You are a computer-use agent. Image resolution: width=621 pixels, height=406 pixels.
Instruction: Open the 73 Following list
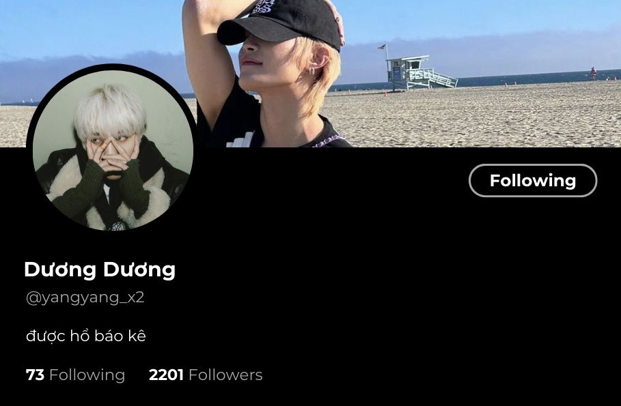[75, 375]
